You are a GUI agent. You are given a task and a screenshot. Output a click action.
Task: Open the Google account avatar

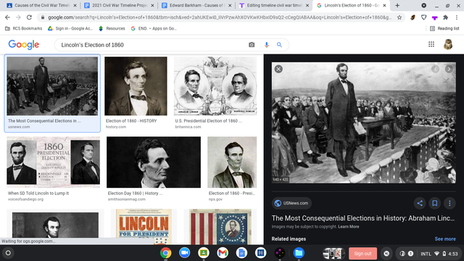click(x=448, y=44)
